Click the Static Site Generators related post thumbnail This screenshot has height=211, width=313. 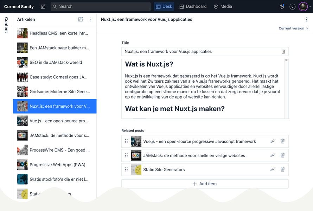[x=136, y=170]
